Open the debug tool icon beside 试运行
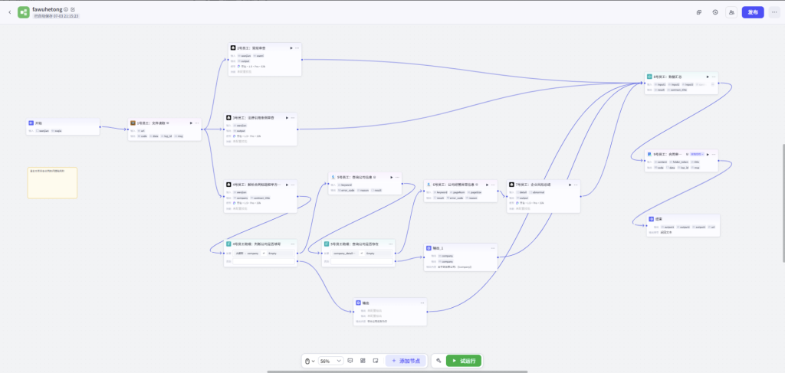This screenshot has height=373, width=785. pos(438,360)
